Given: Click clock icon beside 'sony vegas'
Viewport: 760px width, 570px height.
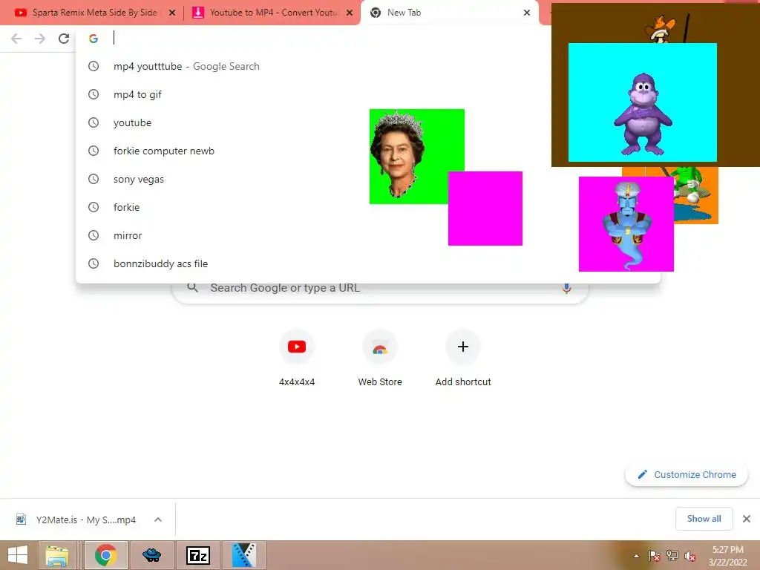Looking at the screenshot, I should (x=94, y=179).
